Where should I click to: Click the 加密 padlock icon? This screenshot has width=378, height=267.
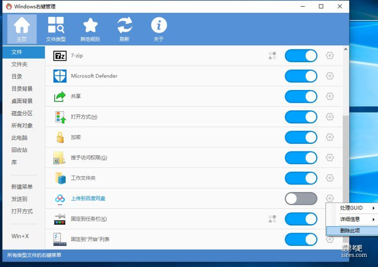coord(60,137)
